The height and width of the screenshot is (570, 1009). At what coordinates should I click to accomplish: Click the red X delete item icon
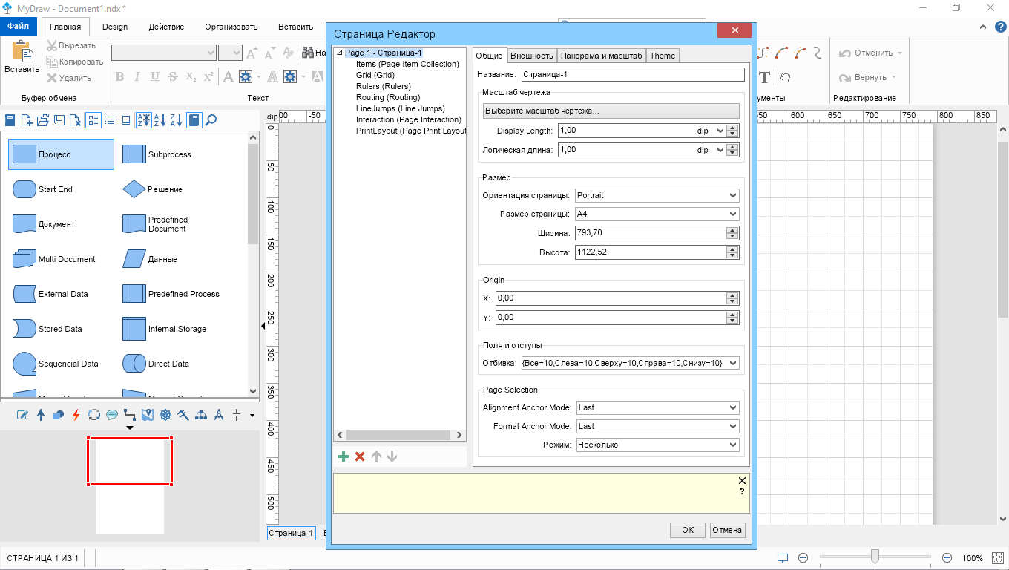click(x=360, y=456)
